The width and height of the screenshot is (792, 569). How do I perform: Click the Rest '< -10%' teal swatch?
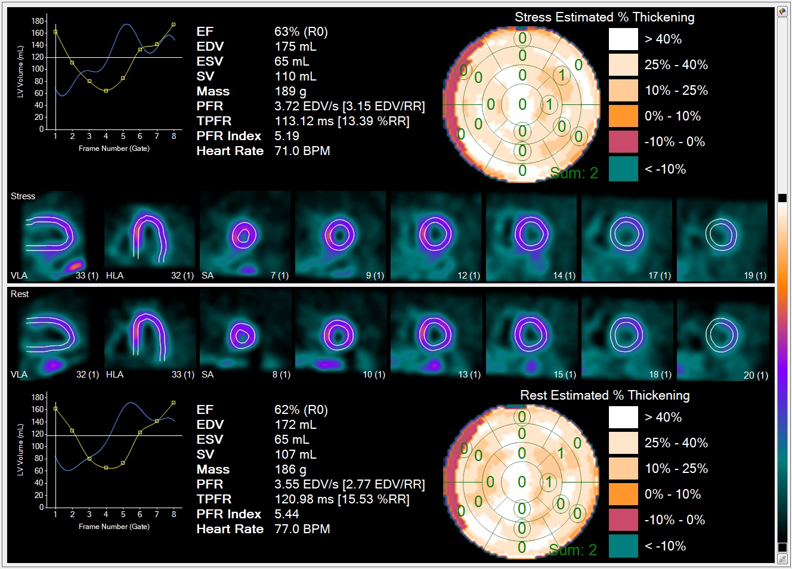623,546
